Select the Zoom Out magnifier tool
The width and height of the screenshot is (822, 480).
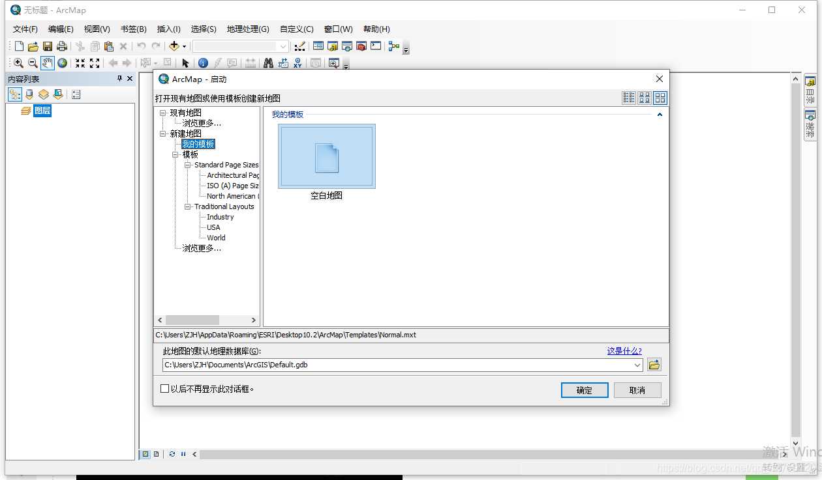point(33,63)
